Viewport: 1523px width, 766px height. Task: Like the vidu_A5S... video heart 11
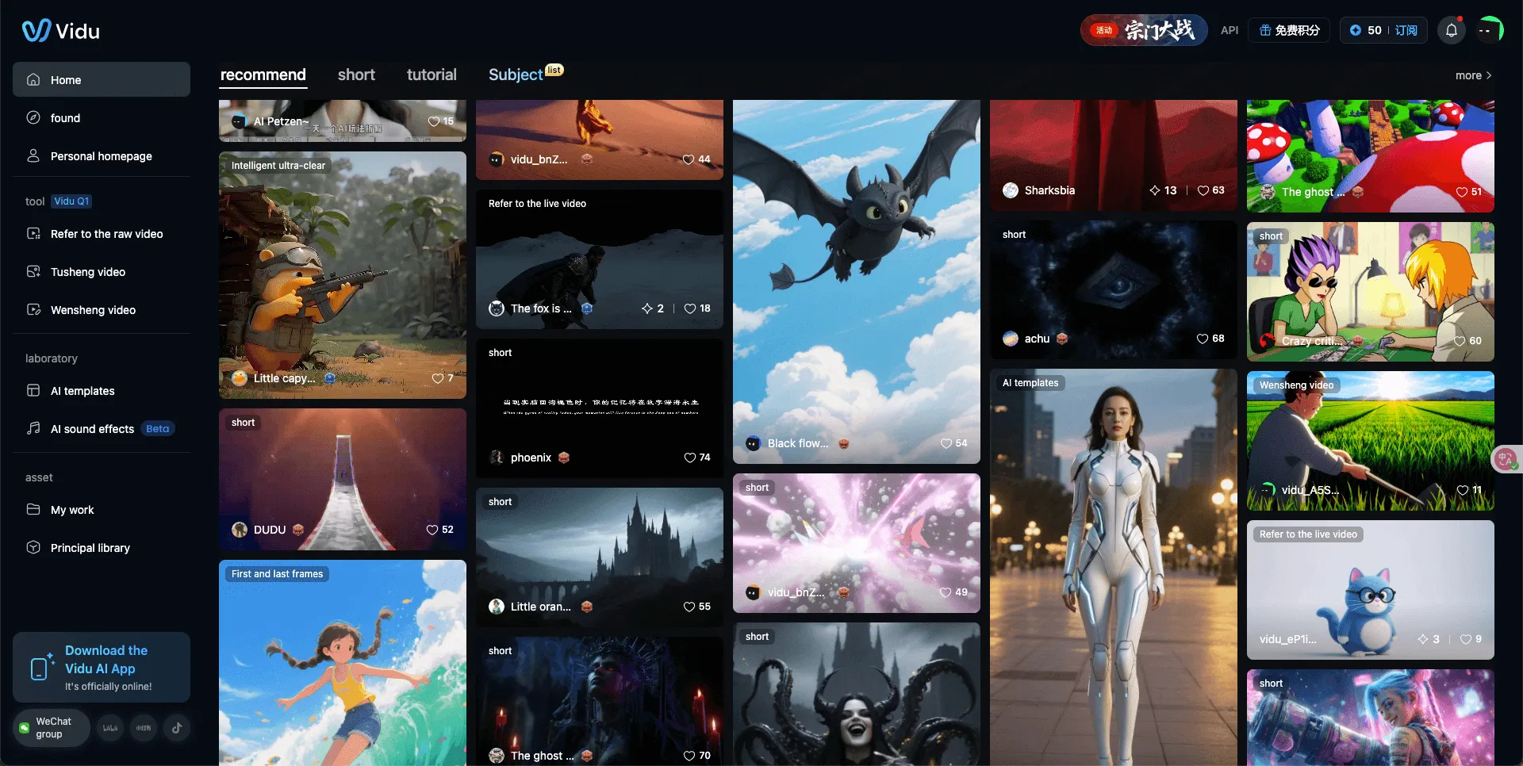click(x=1463, y=490)
